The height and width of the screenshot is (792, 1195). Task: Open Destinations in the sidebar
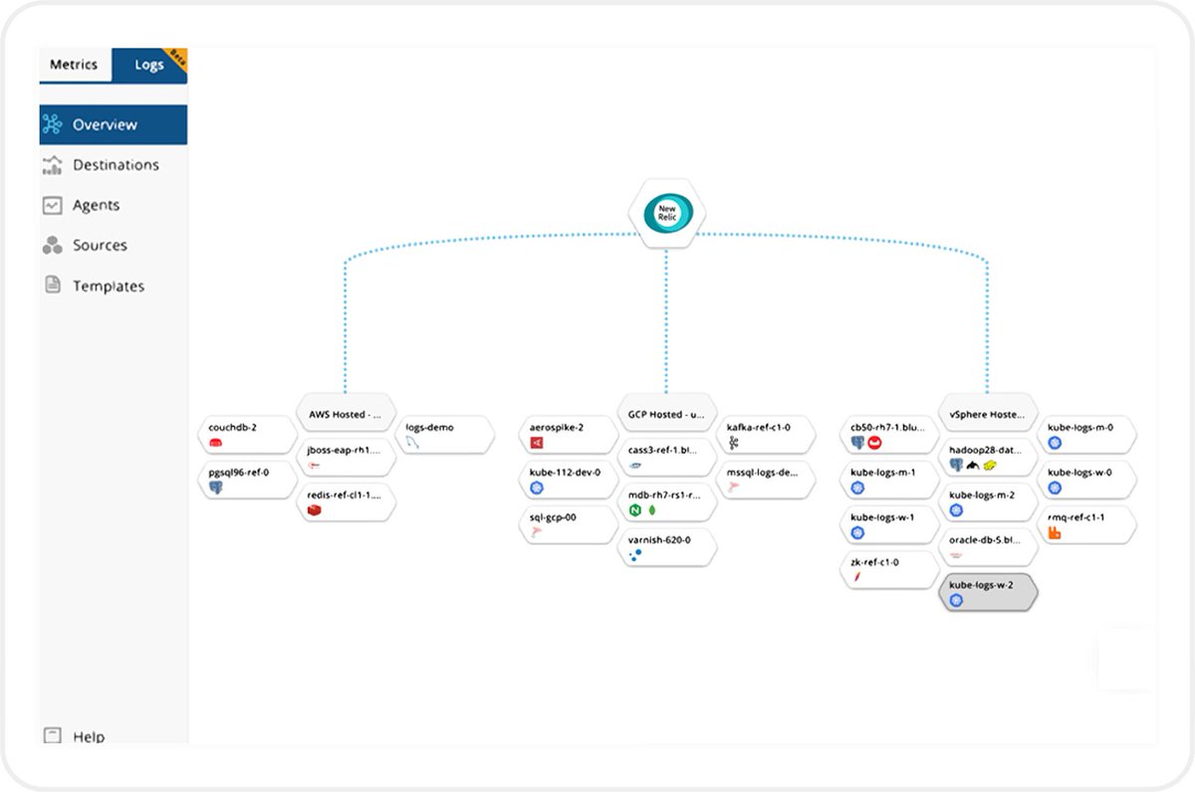click(114, 165)
